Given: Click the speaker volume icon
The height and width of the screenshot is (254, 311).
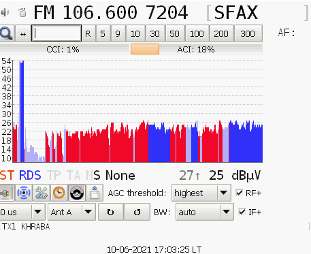Looking at the screenshot, I should (x=5, y=12).
